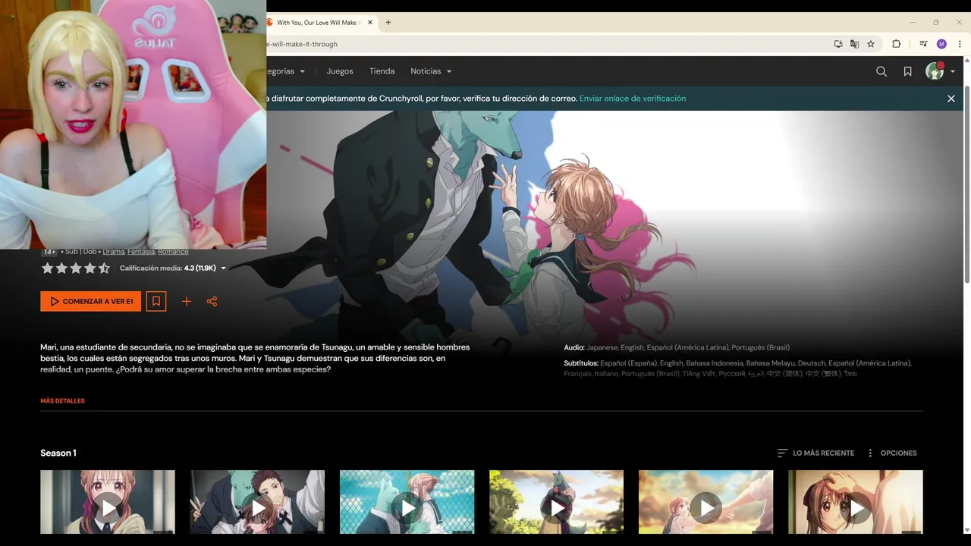Viewport: 971px width, 546px height.
Task: Bookmark this page with star icon
Action: (x=871, y=44)
